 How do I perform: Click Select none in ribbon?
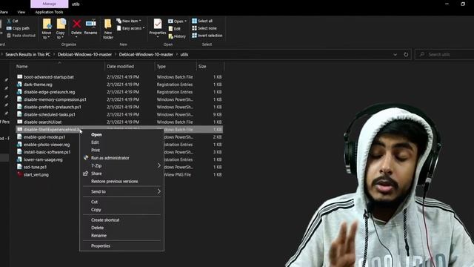click(x=204, y=28)
